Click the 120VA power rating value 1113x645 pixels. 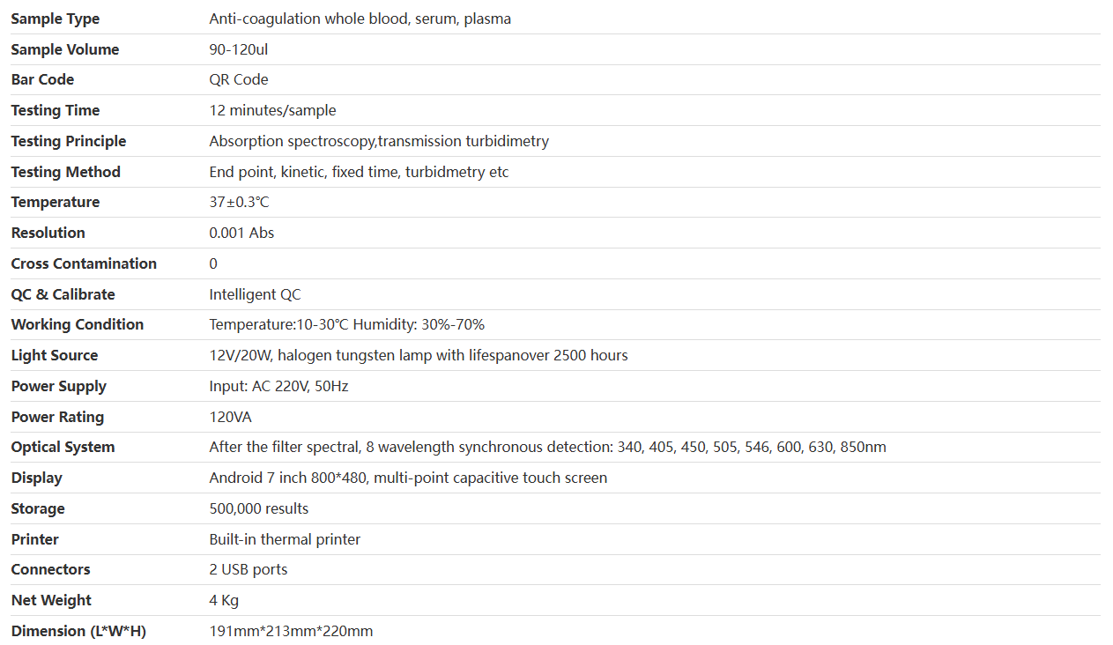coord(230,417)
